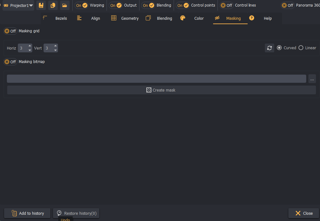Select the Curved radio option

tap(279, 48)
